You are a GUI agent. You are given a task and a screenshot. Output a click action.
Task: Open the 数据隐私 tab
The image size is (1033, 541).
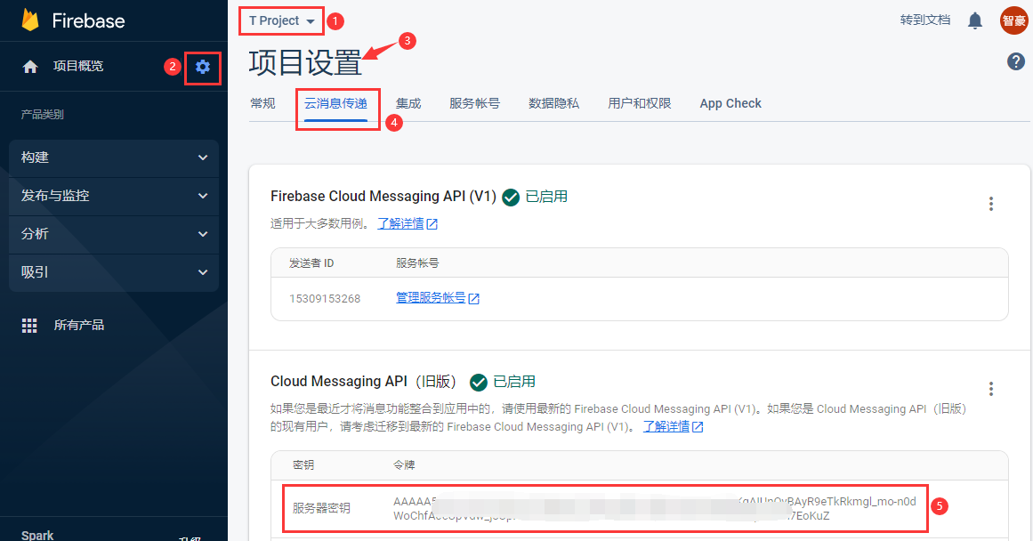[x=553, y=103]
